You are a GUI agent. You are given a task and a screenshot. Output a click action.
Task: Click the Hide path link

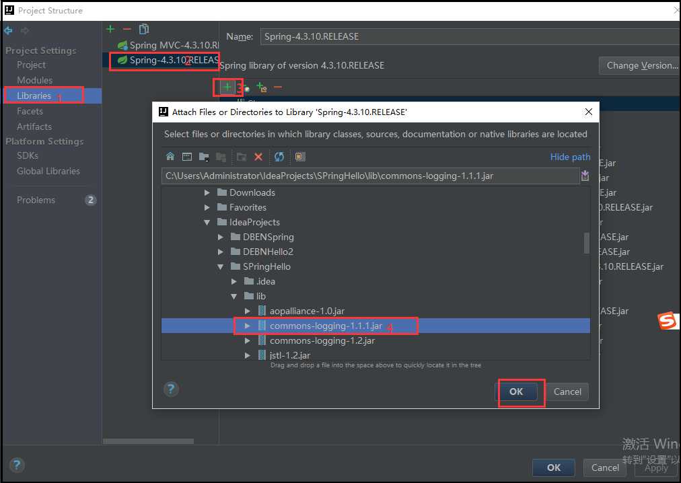[x=570, y=157]
